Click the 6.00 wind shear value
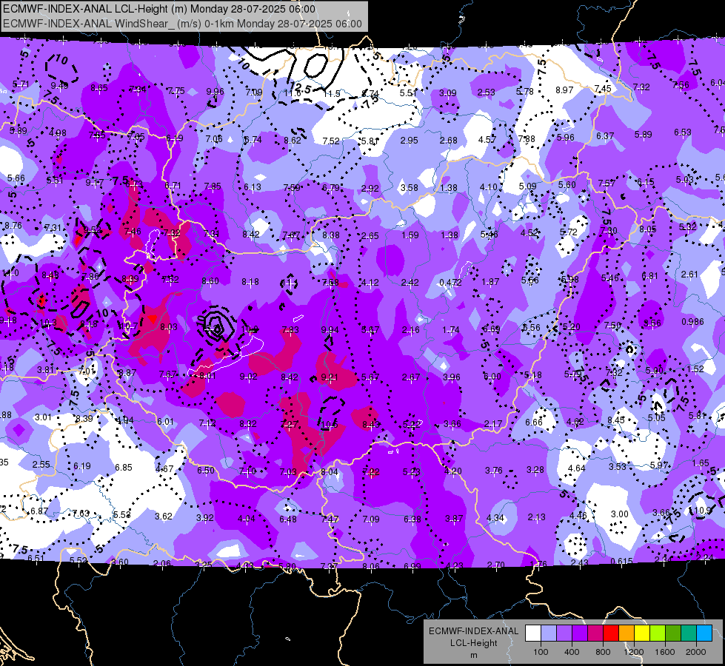The width and height of the screenshot is (725, 666). [492, 377]
